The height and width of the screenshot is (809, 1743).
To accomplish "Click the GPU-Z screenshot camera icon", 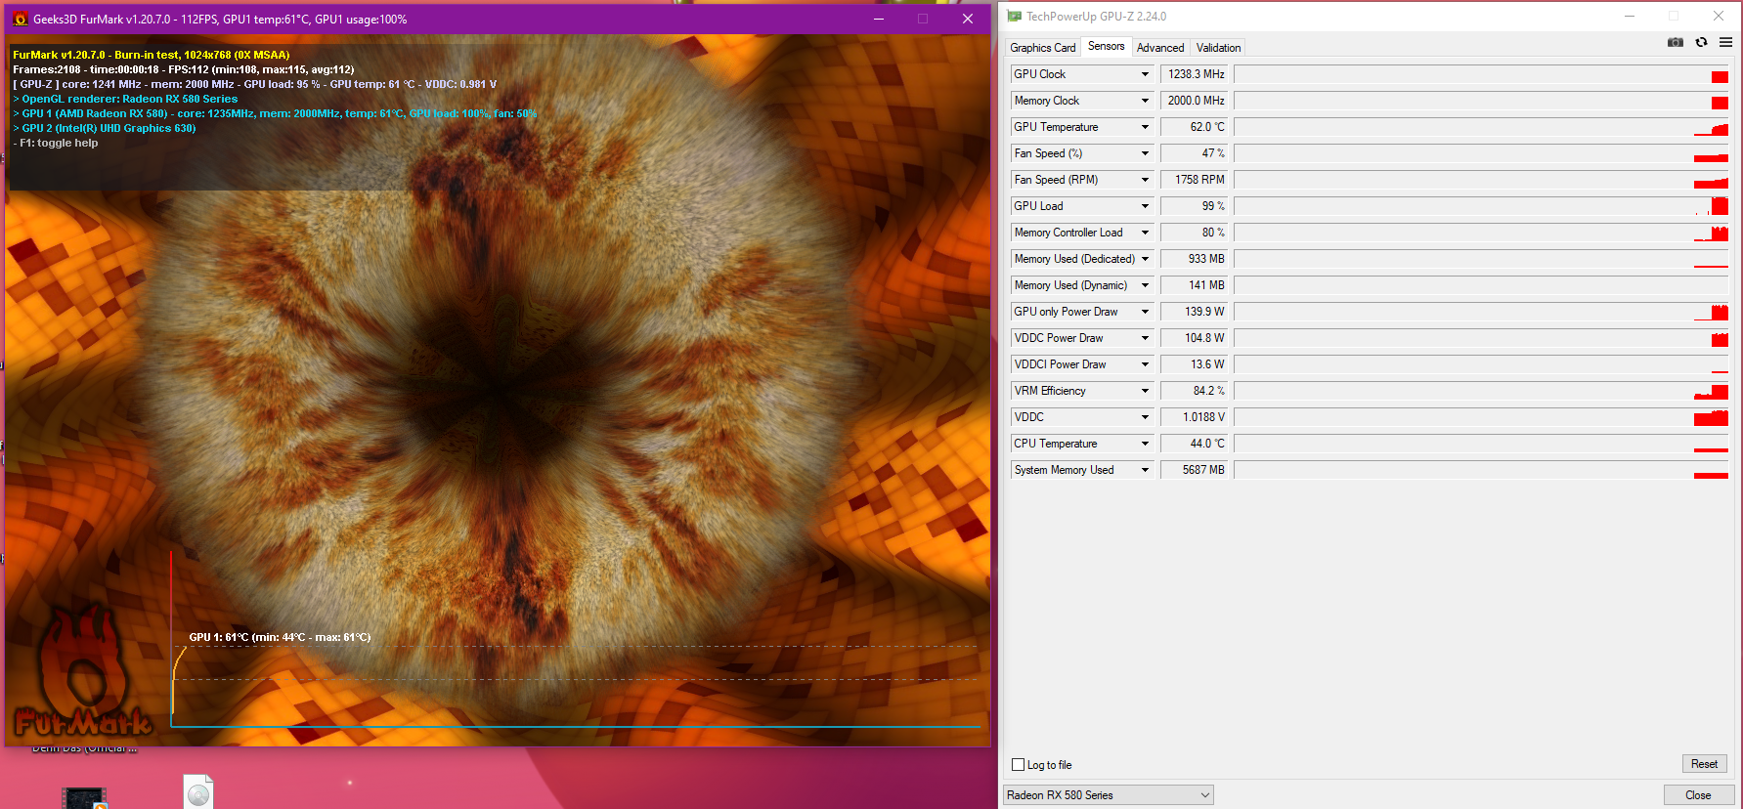I will [1676, 42].
